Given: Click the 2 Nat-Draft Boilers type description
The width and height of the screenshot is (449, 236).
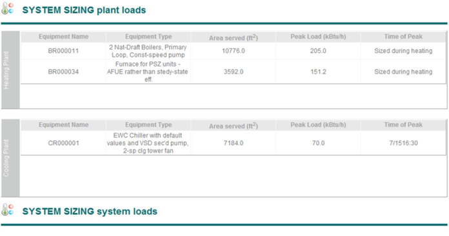Looking at the screenshot, I should click(x=148, y=51).
